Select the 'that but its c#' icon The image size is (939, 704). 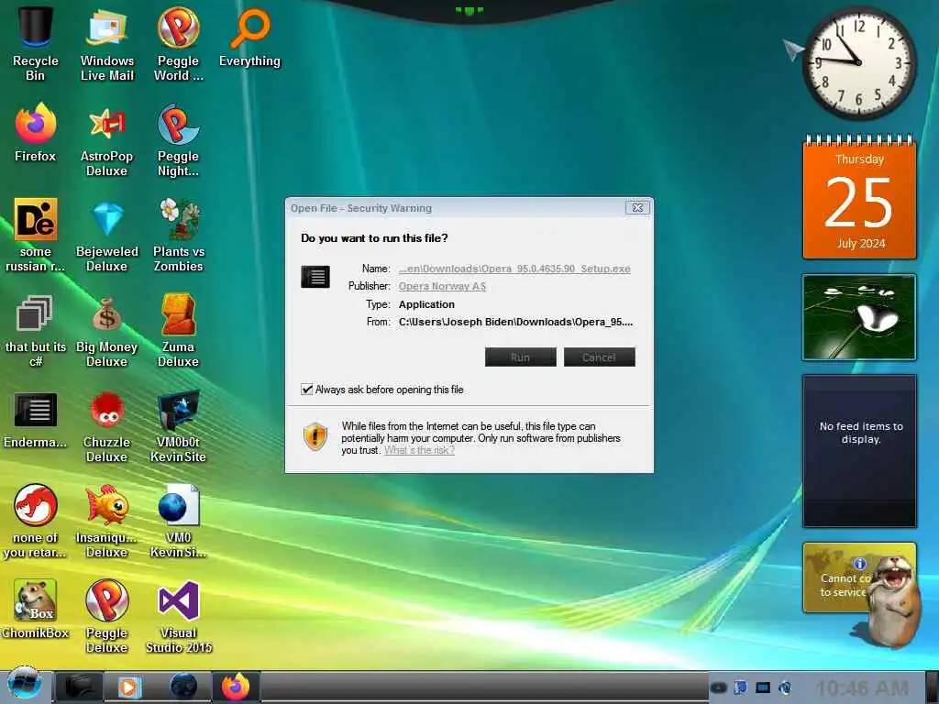[36, 330]
